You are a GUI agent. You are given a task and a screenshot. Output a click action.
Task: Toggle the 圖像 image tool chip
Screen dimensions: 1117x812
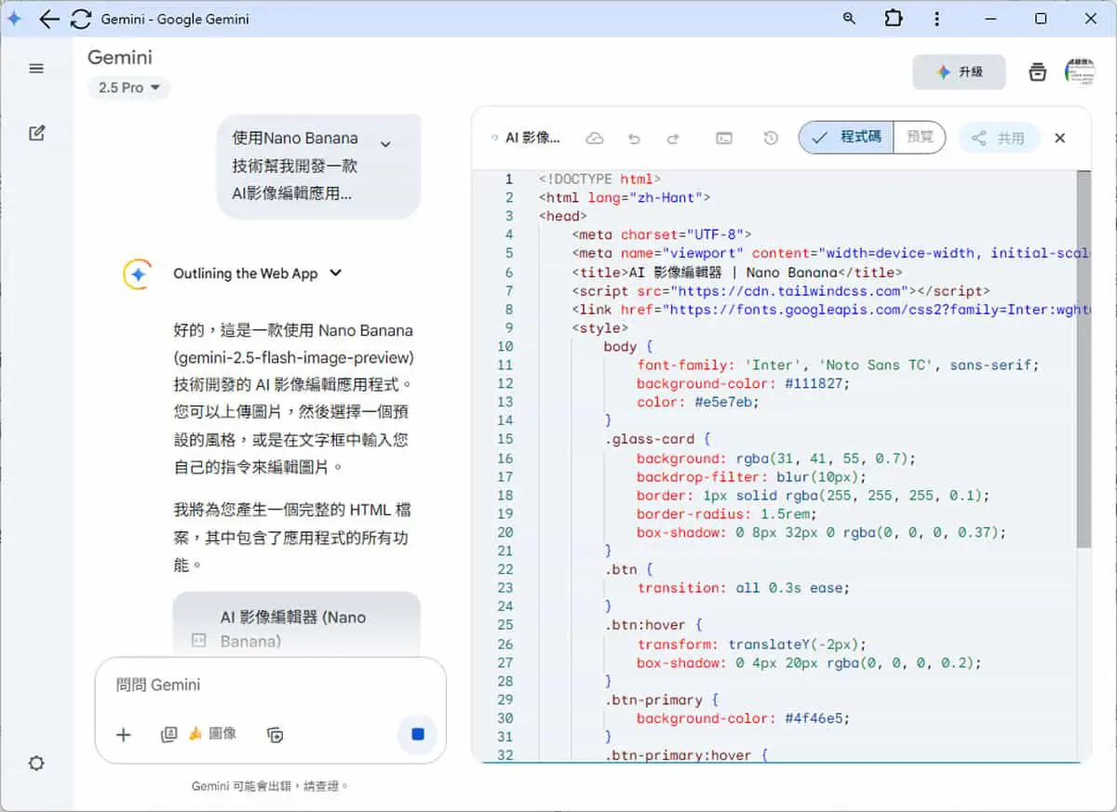point(212,734)
